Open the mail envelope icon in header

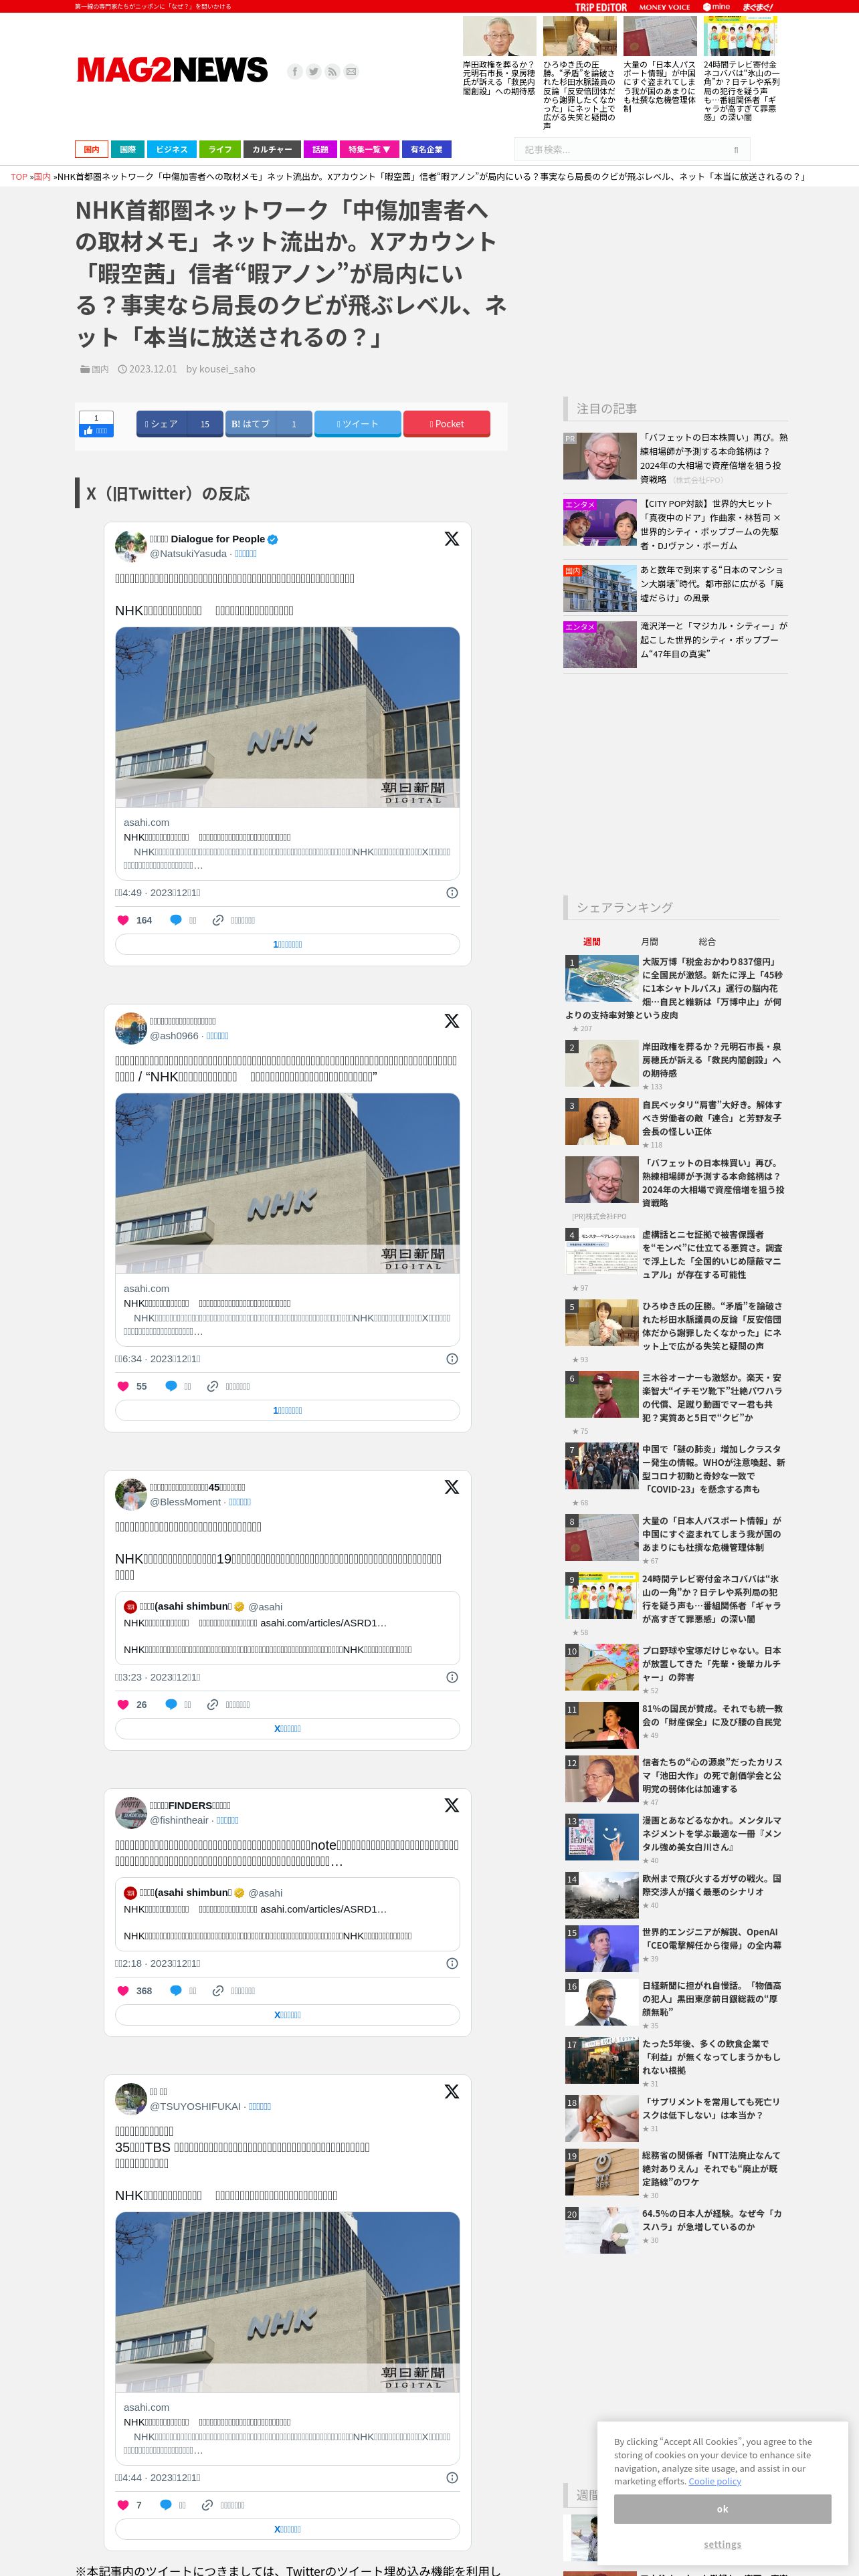(351, 71)
